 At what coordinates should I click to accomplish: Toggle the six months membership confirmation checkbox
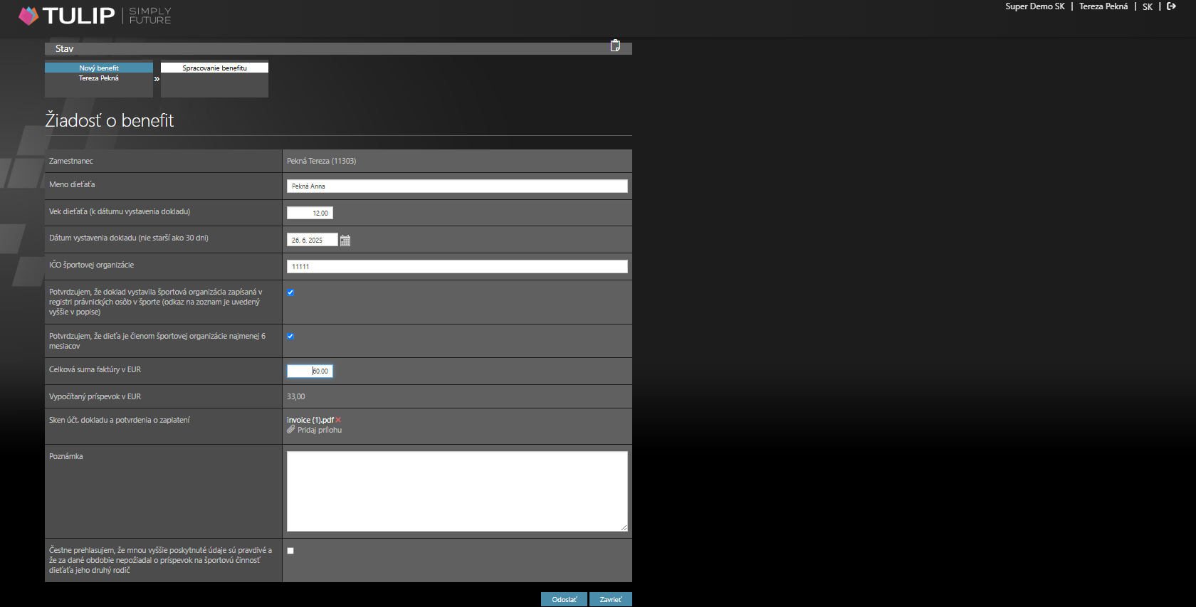pos(290,337)
